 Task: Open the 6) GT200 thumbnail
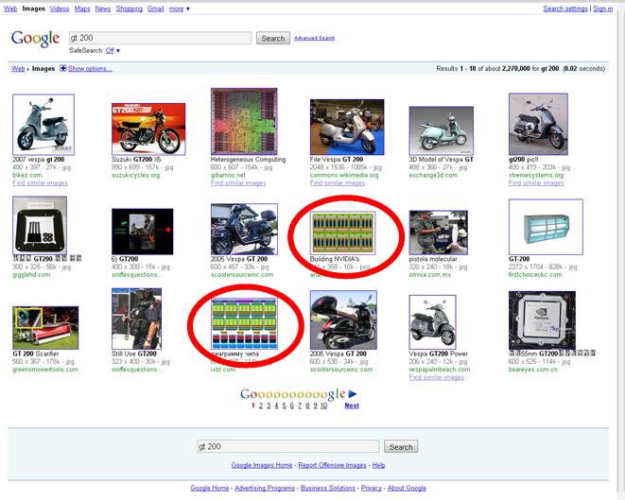click(142, 232)
